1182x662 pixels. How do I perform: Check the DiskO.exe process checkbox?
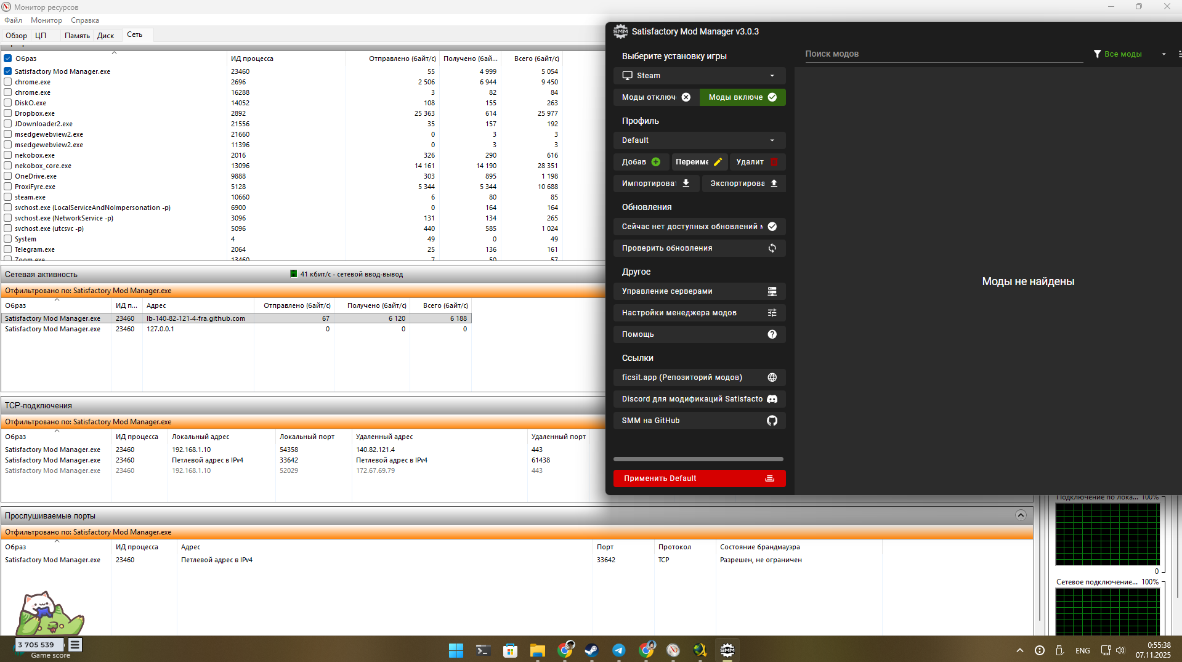click(8, 103)
